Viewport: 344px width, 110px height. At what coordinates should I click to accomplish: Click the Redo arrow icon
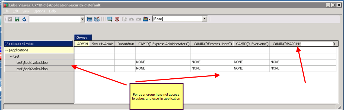(x=138, y=19)
